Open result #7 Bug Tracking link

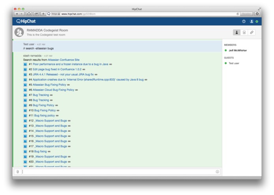[41, 95]
